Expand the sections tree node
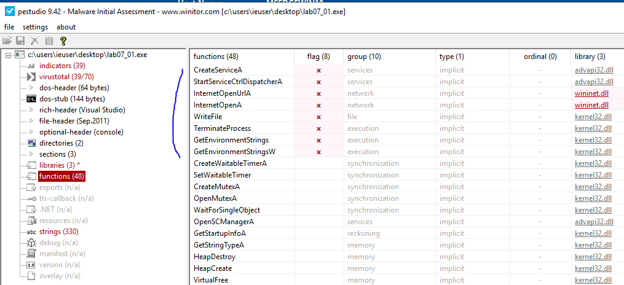The width and height of the screenshot is (624, 285). 31,154
